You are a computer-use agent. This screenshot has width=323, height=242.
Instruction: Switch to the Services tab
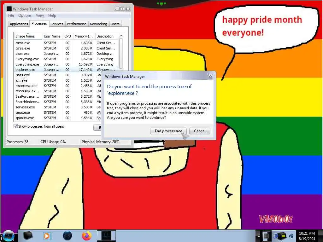57,24
